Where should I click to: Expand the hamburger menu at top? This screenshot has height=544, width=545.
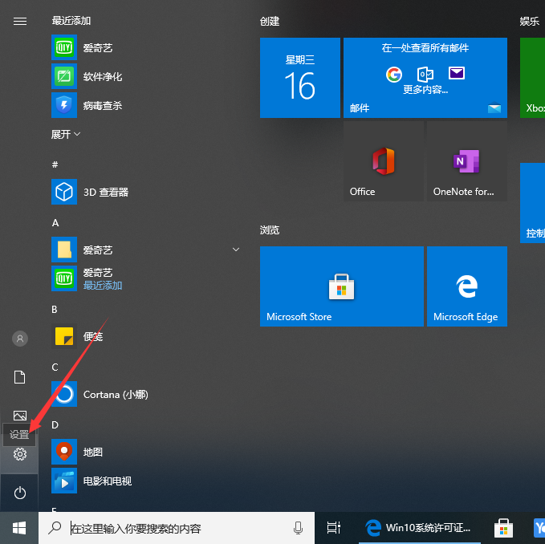tap(20, 21)
